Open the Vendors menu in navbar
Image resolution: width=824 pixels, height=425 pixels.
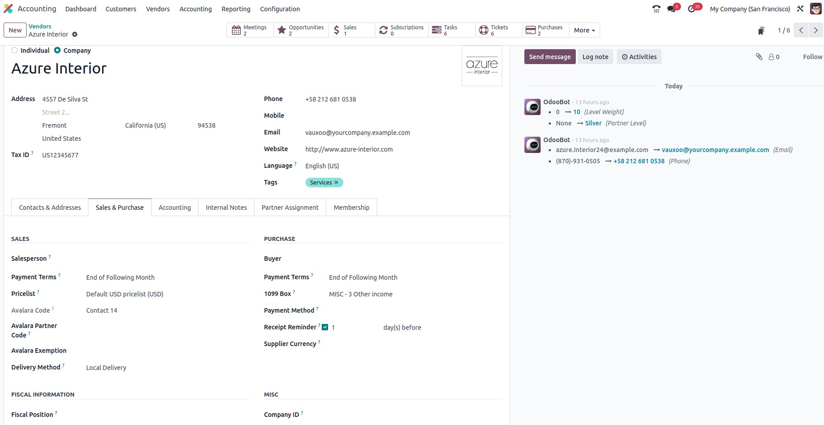158,9
